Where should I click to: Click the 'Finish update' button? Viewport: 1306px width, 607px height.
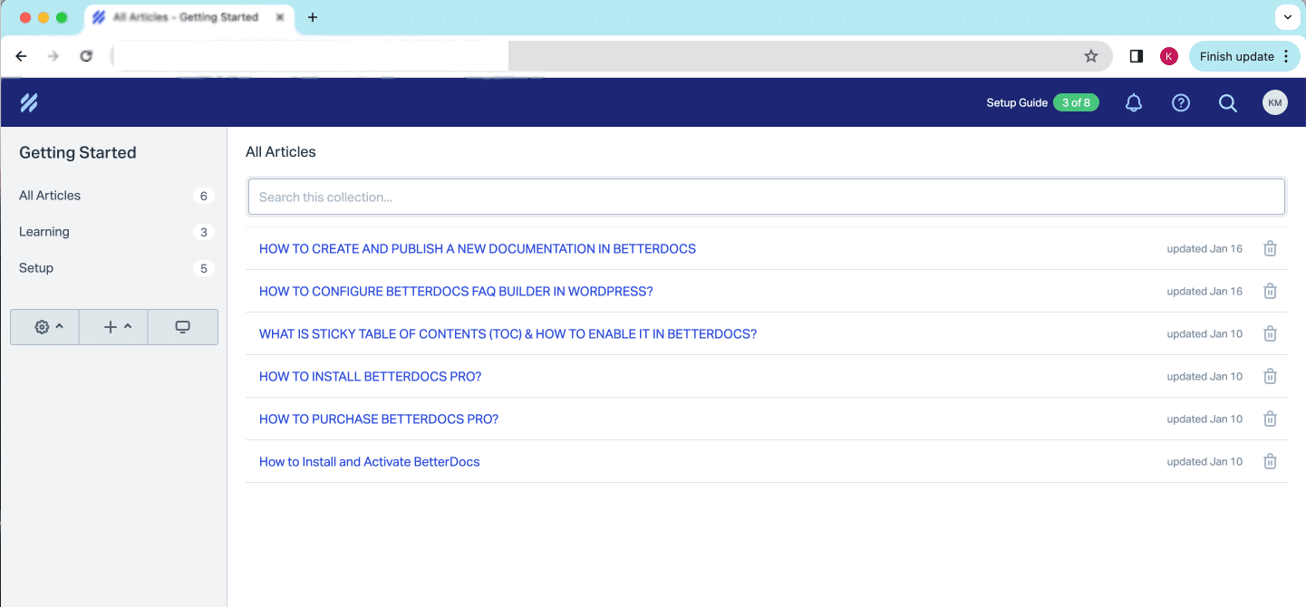click(x=1238, y=55)
